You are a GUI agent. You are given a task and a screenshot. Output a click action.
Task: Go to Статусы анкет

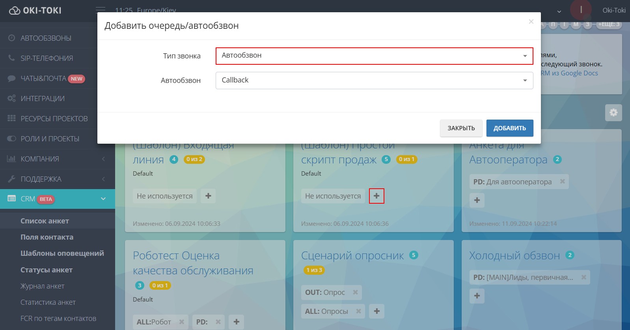[x=47, y=270]
